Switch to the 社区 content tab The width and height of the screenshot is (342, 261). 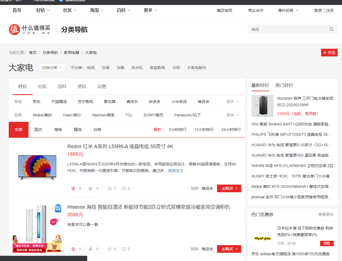click(x=42, y=87)
